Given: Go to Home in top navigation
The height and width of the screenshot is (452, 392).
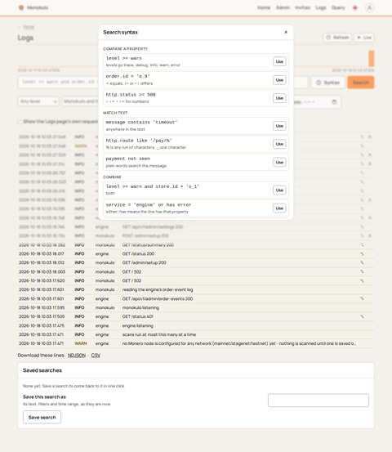Looking at the screenshot, I should point(264,8).
